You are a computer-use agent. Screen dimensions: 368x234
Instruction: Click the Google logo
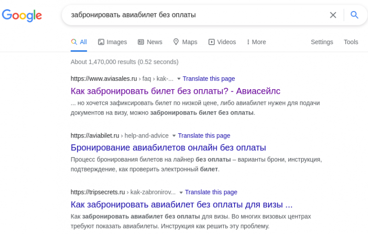pos(22,15)
